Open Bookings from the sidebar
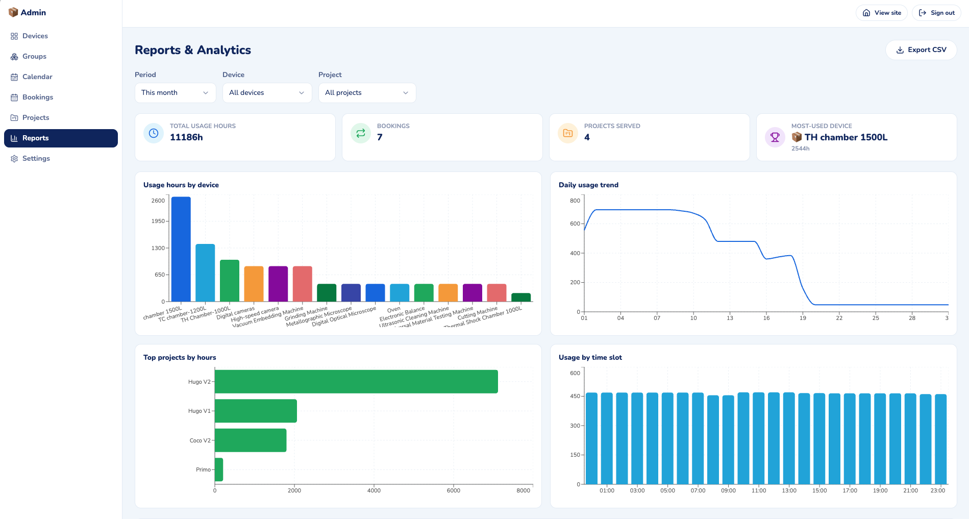Screen dimensions: 969x519 click(x=61, y=97)
